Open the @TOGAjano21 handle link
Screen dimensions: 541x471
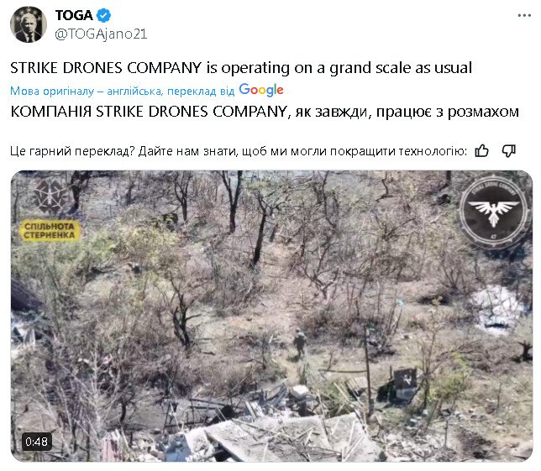(101, 34)
